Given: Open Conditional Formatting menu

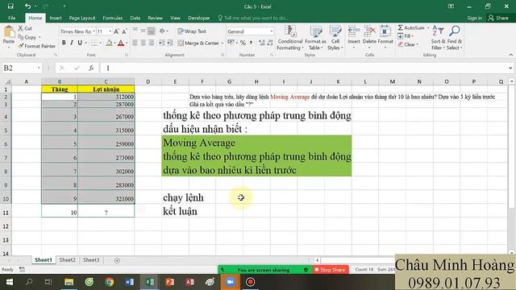Looking at the screenshot, I should [290, 38].
